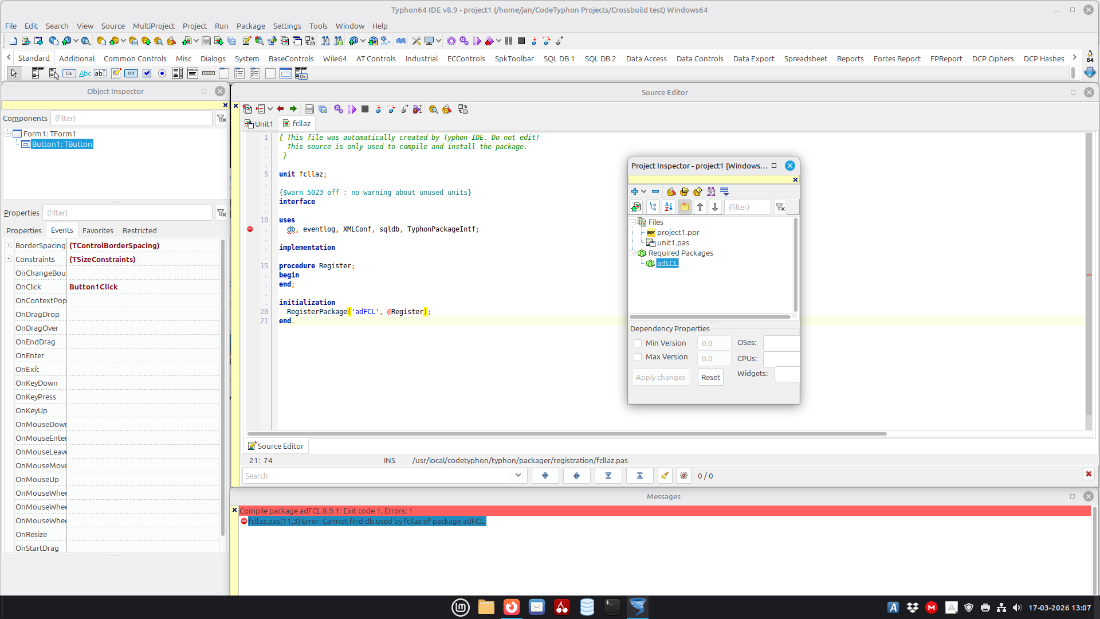Click the green forward arrow in Source Editor

(293, 109)
